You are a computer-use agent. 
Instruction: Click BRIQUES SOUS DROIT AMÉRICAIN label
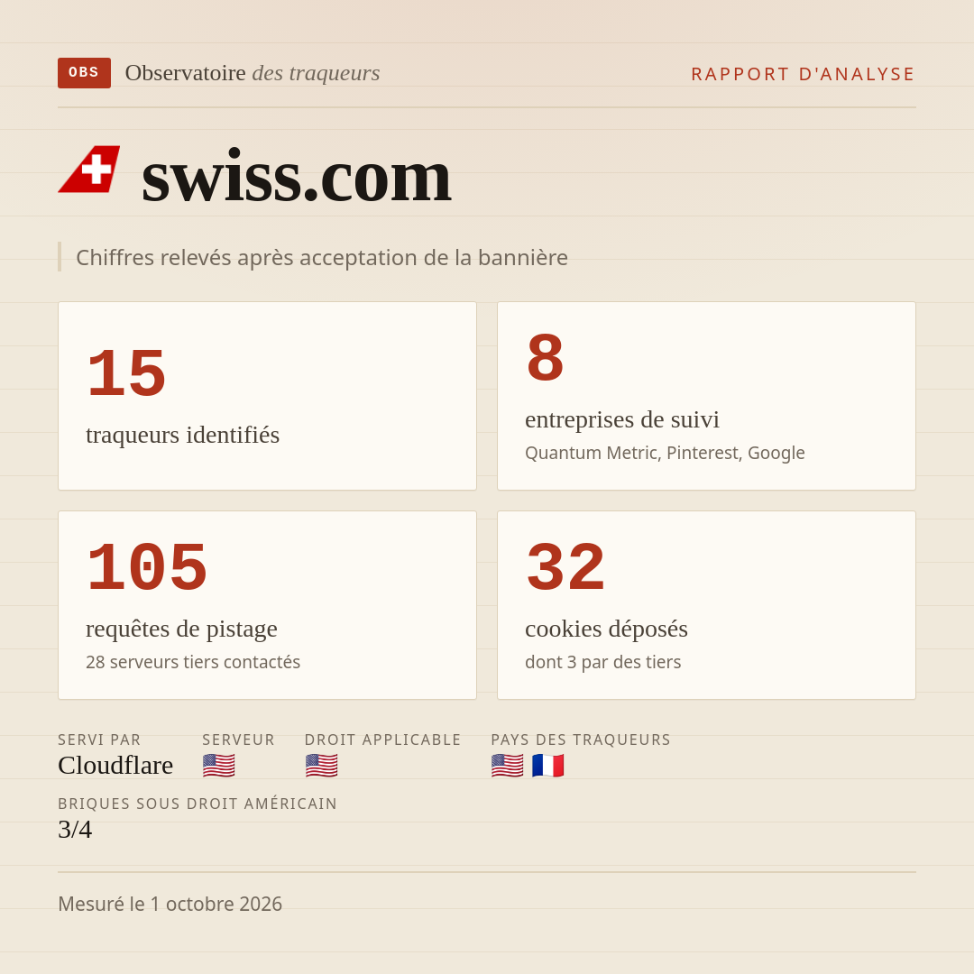click(198, 804)
